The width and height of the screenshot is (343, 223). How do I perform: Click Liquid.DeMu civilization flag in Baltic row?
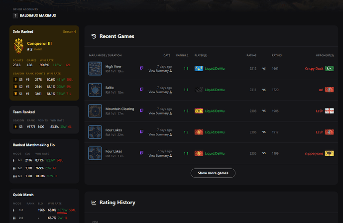pyautogui.click(x=199, y=90)
